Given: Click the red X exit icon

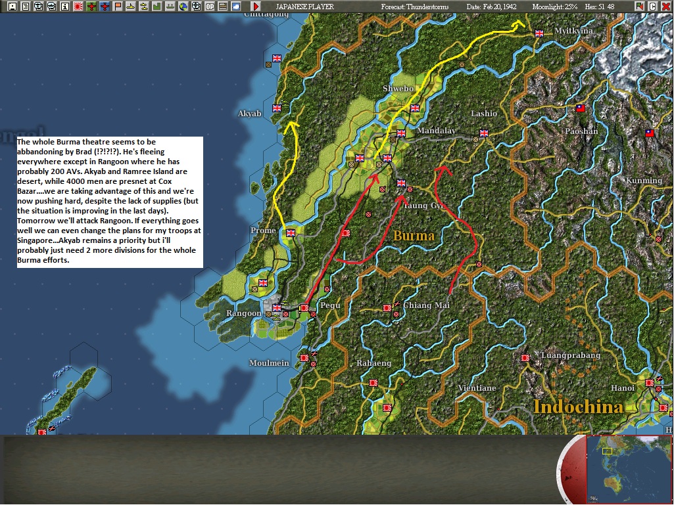Looking at the screenshot, I should tap(665, 7).
